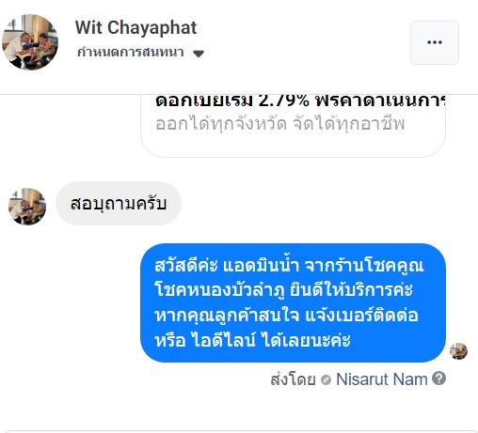The image size is (478, 433).
Task: Click ad subtitle ออกได้ทุกจังหวัด จัดได้ทุกอาชีพ
Action: click(x=280, y=124)
